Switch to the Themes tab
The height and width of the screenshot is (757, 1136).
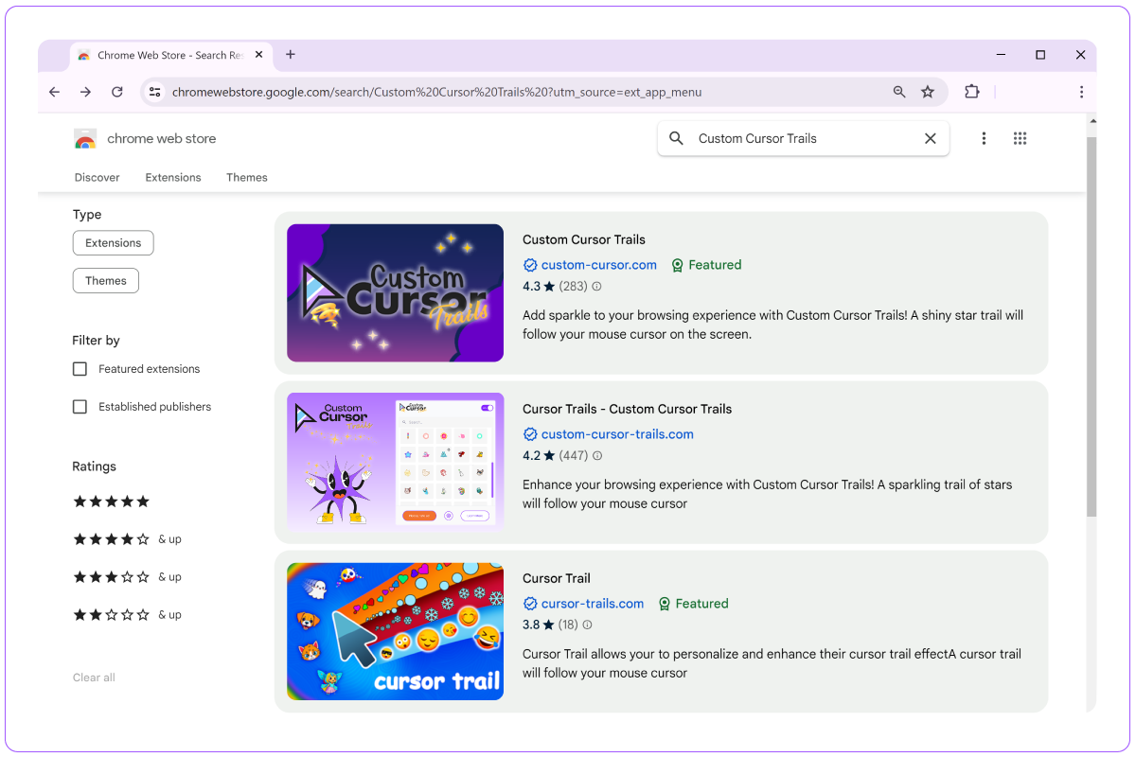point(247,177)
